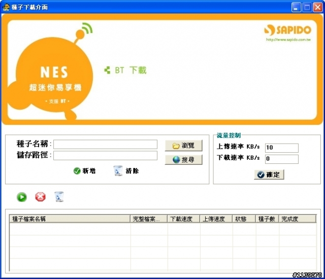Click the recycle bin icon below the form
This screenshot has width=325, height=279.
59,197
